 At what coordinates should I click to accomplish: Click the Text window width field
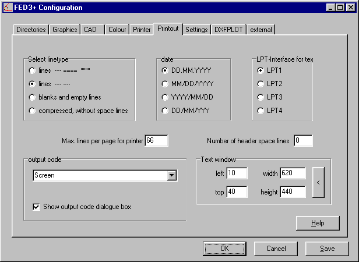[x=293, y=173]
